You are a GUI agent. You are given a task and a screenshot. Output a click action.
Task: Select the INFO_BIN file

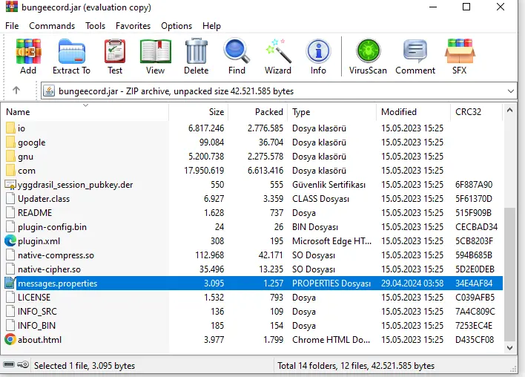[37, 325]
